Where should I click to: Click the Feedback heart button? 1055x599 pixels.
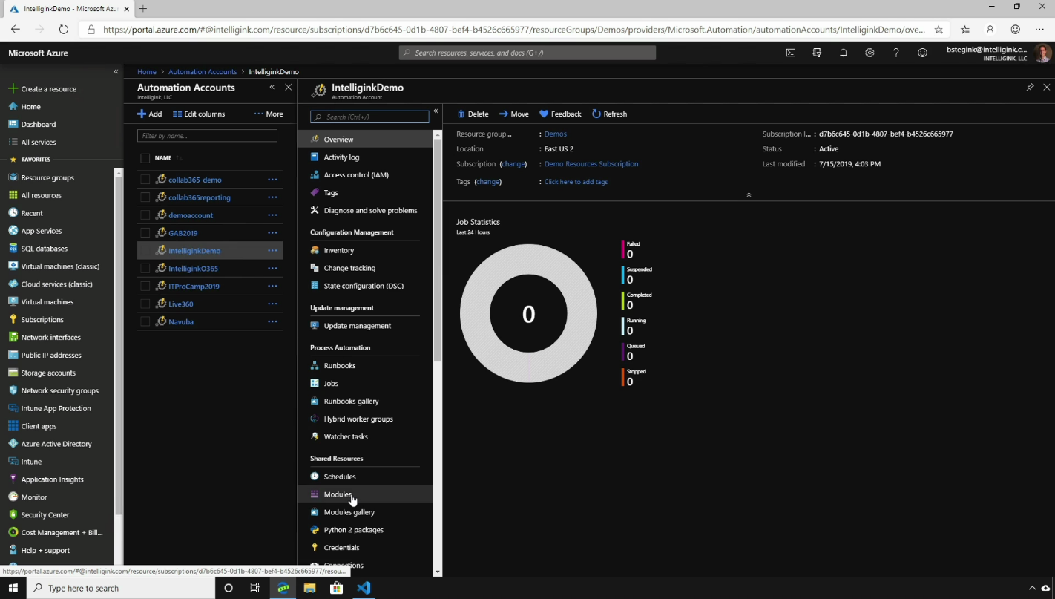click(x=560, y=114)
